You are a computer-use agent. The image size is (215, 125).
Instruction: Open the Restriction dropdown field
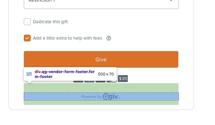click(x=101, y=3)
